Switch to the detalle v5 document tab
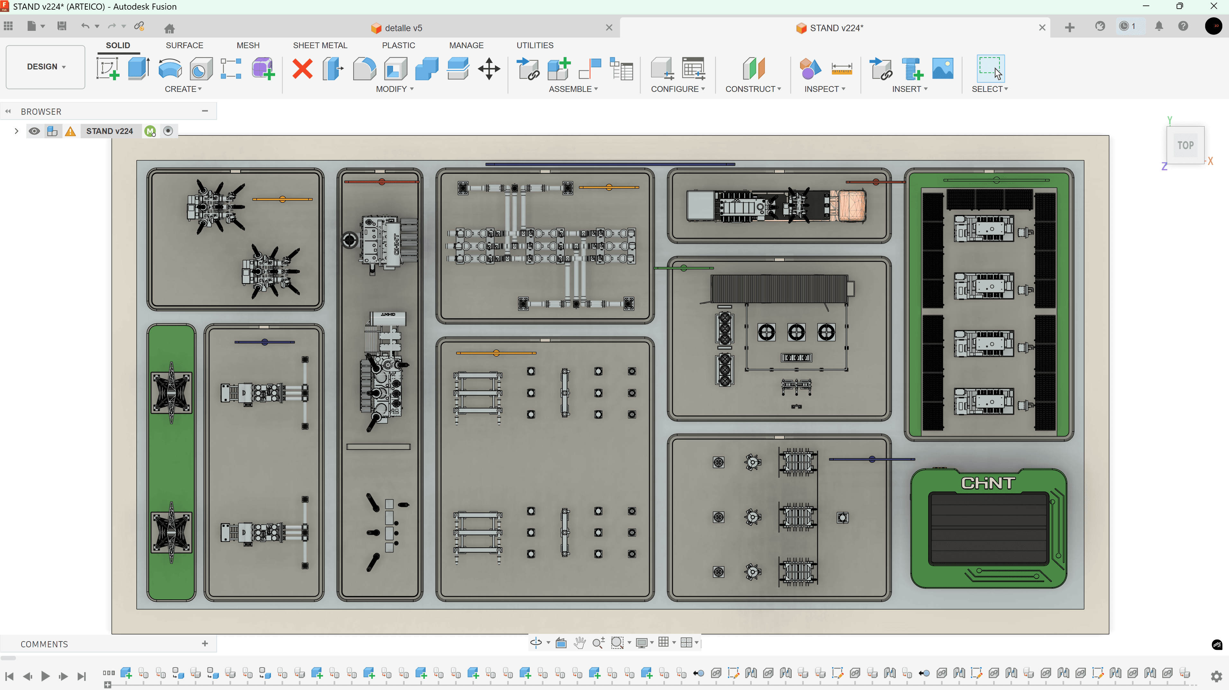1229x690 pixels. [403, 28]
